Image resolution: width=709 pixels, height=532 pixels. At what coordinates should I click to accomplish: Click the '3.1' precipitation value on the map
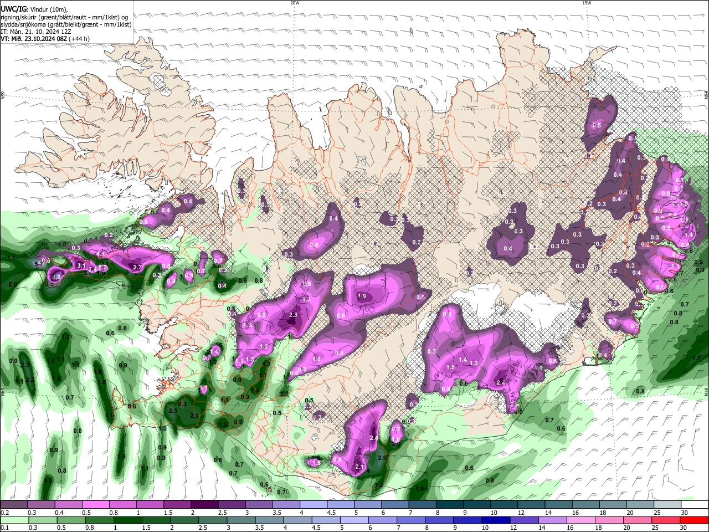(81, 266)
